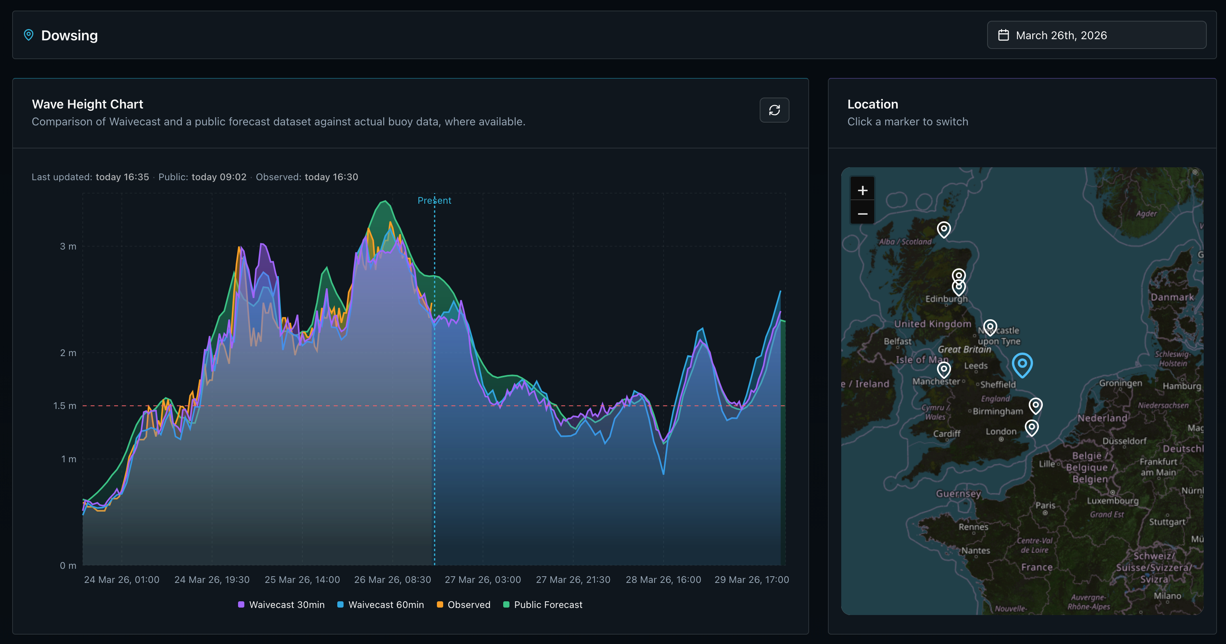Image resolution: width=1226 pixels, height=644 pixels.
Task: Click the Nederland label on the map
Action: pos(1102,418)
